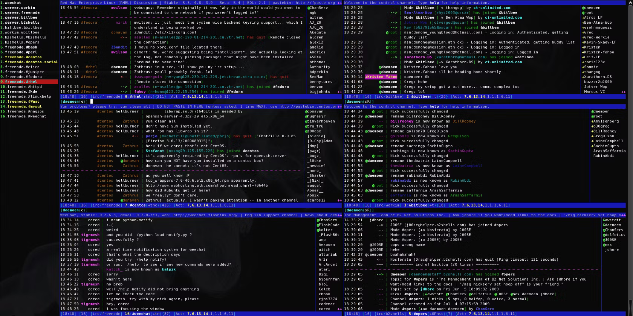Click the ++ indicator beside Marcus-VC nick
Image resolution: width=633 pixels, height=316 pixels.
coord(623,92)
